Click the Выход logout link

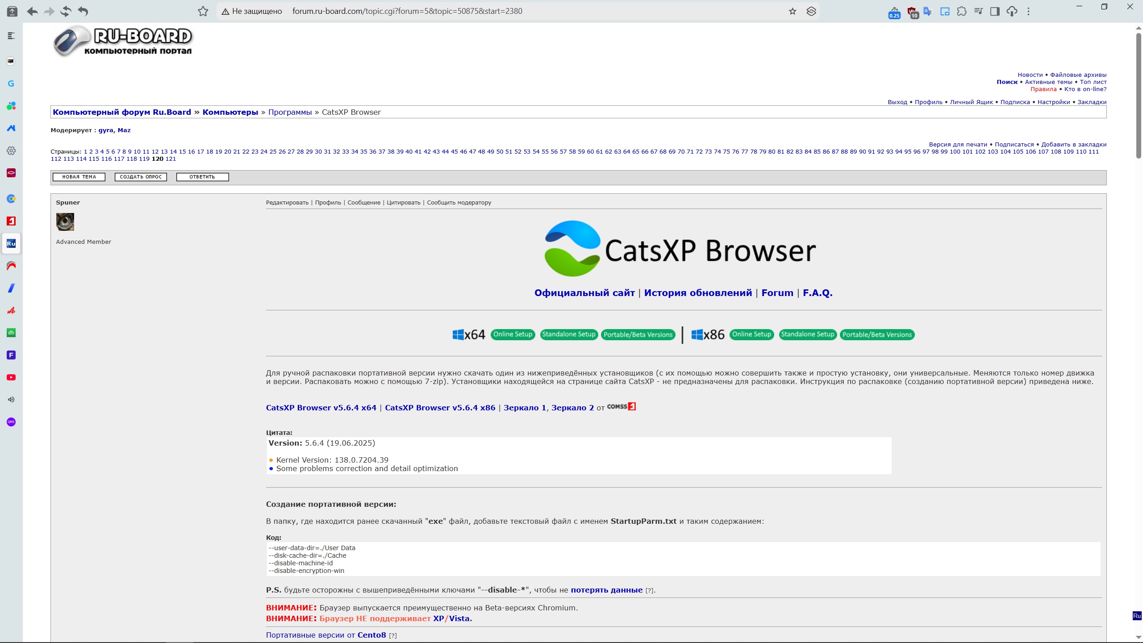point(897,102)
